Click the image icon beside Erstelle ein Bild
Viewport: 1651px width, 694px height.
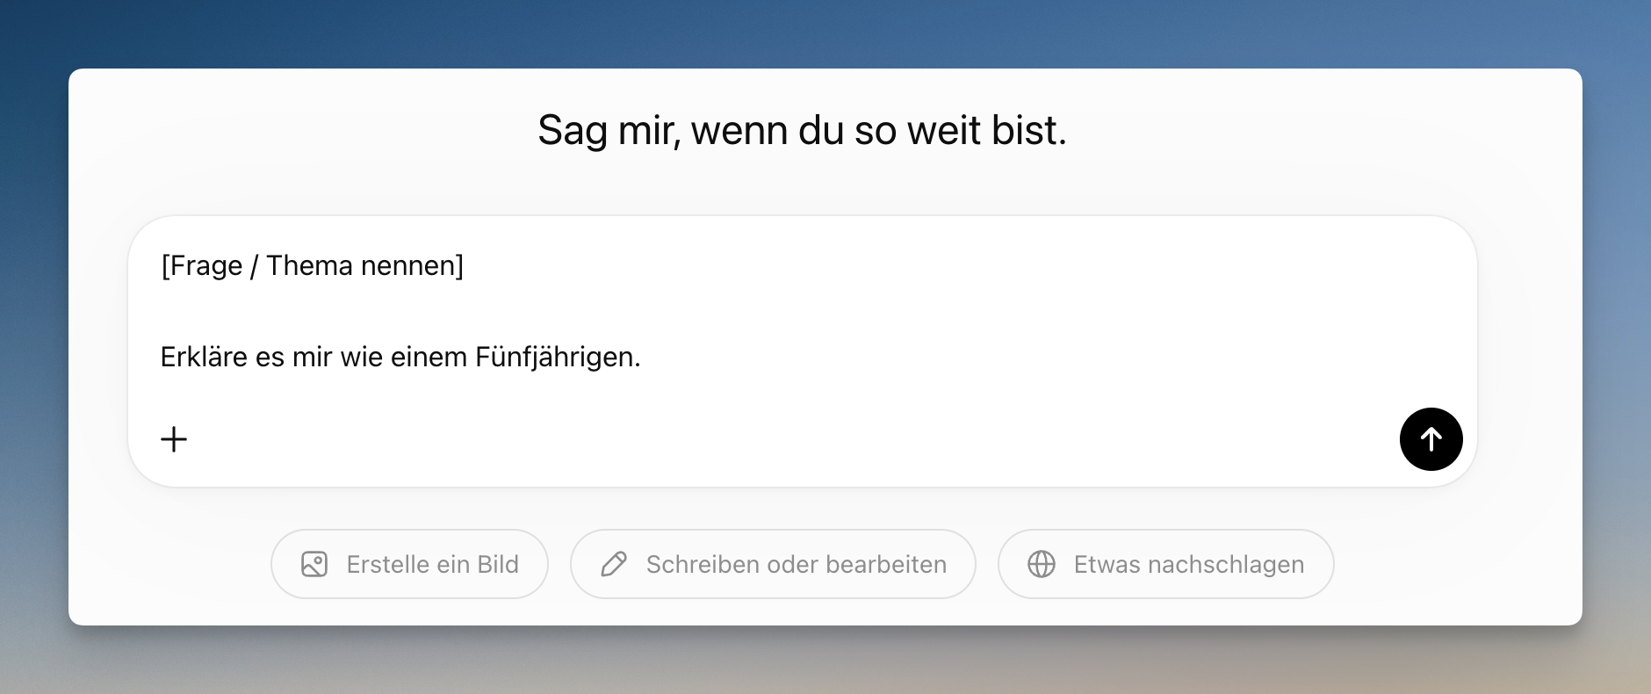(314, 564)
